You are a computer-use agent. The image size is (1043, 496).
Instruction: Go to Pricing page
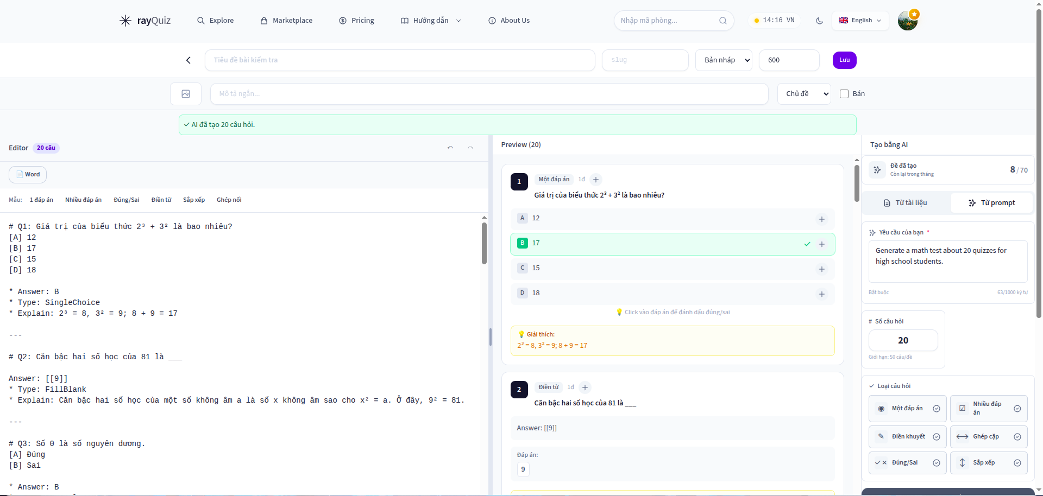[357, 21]
